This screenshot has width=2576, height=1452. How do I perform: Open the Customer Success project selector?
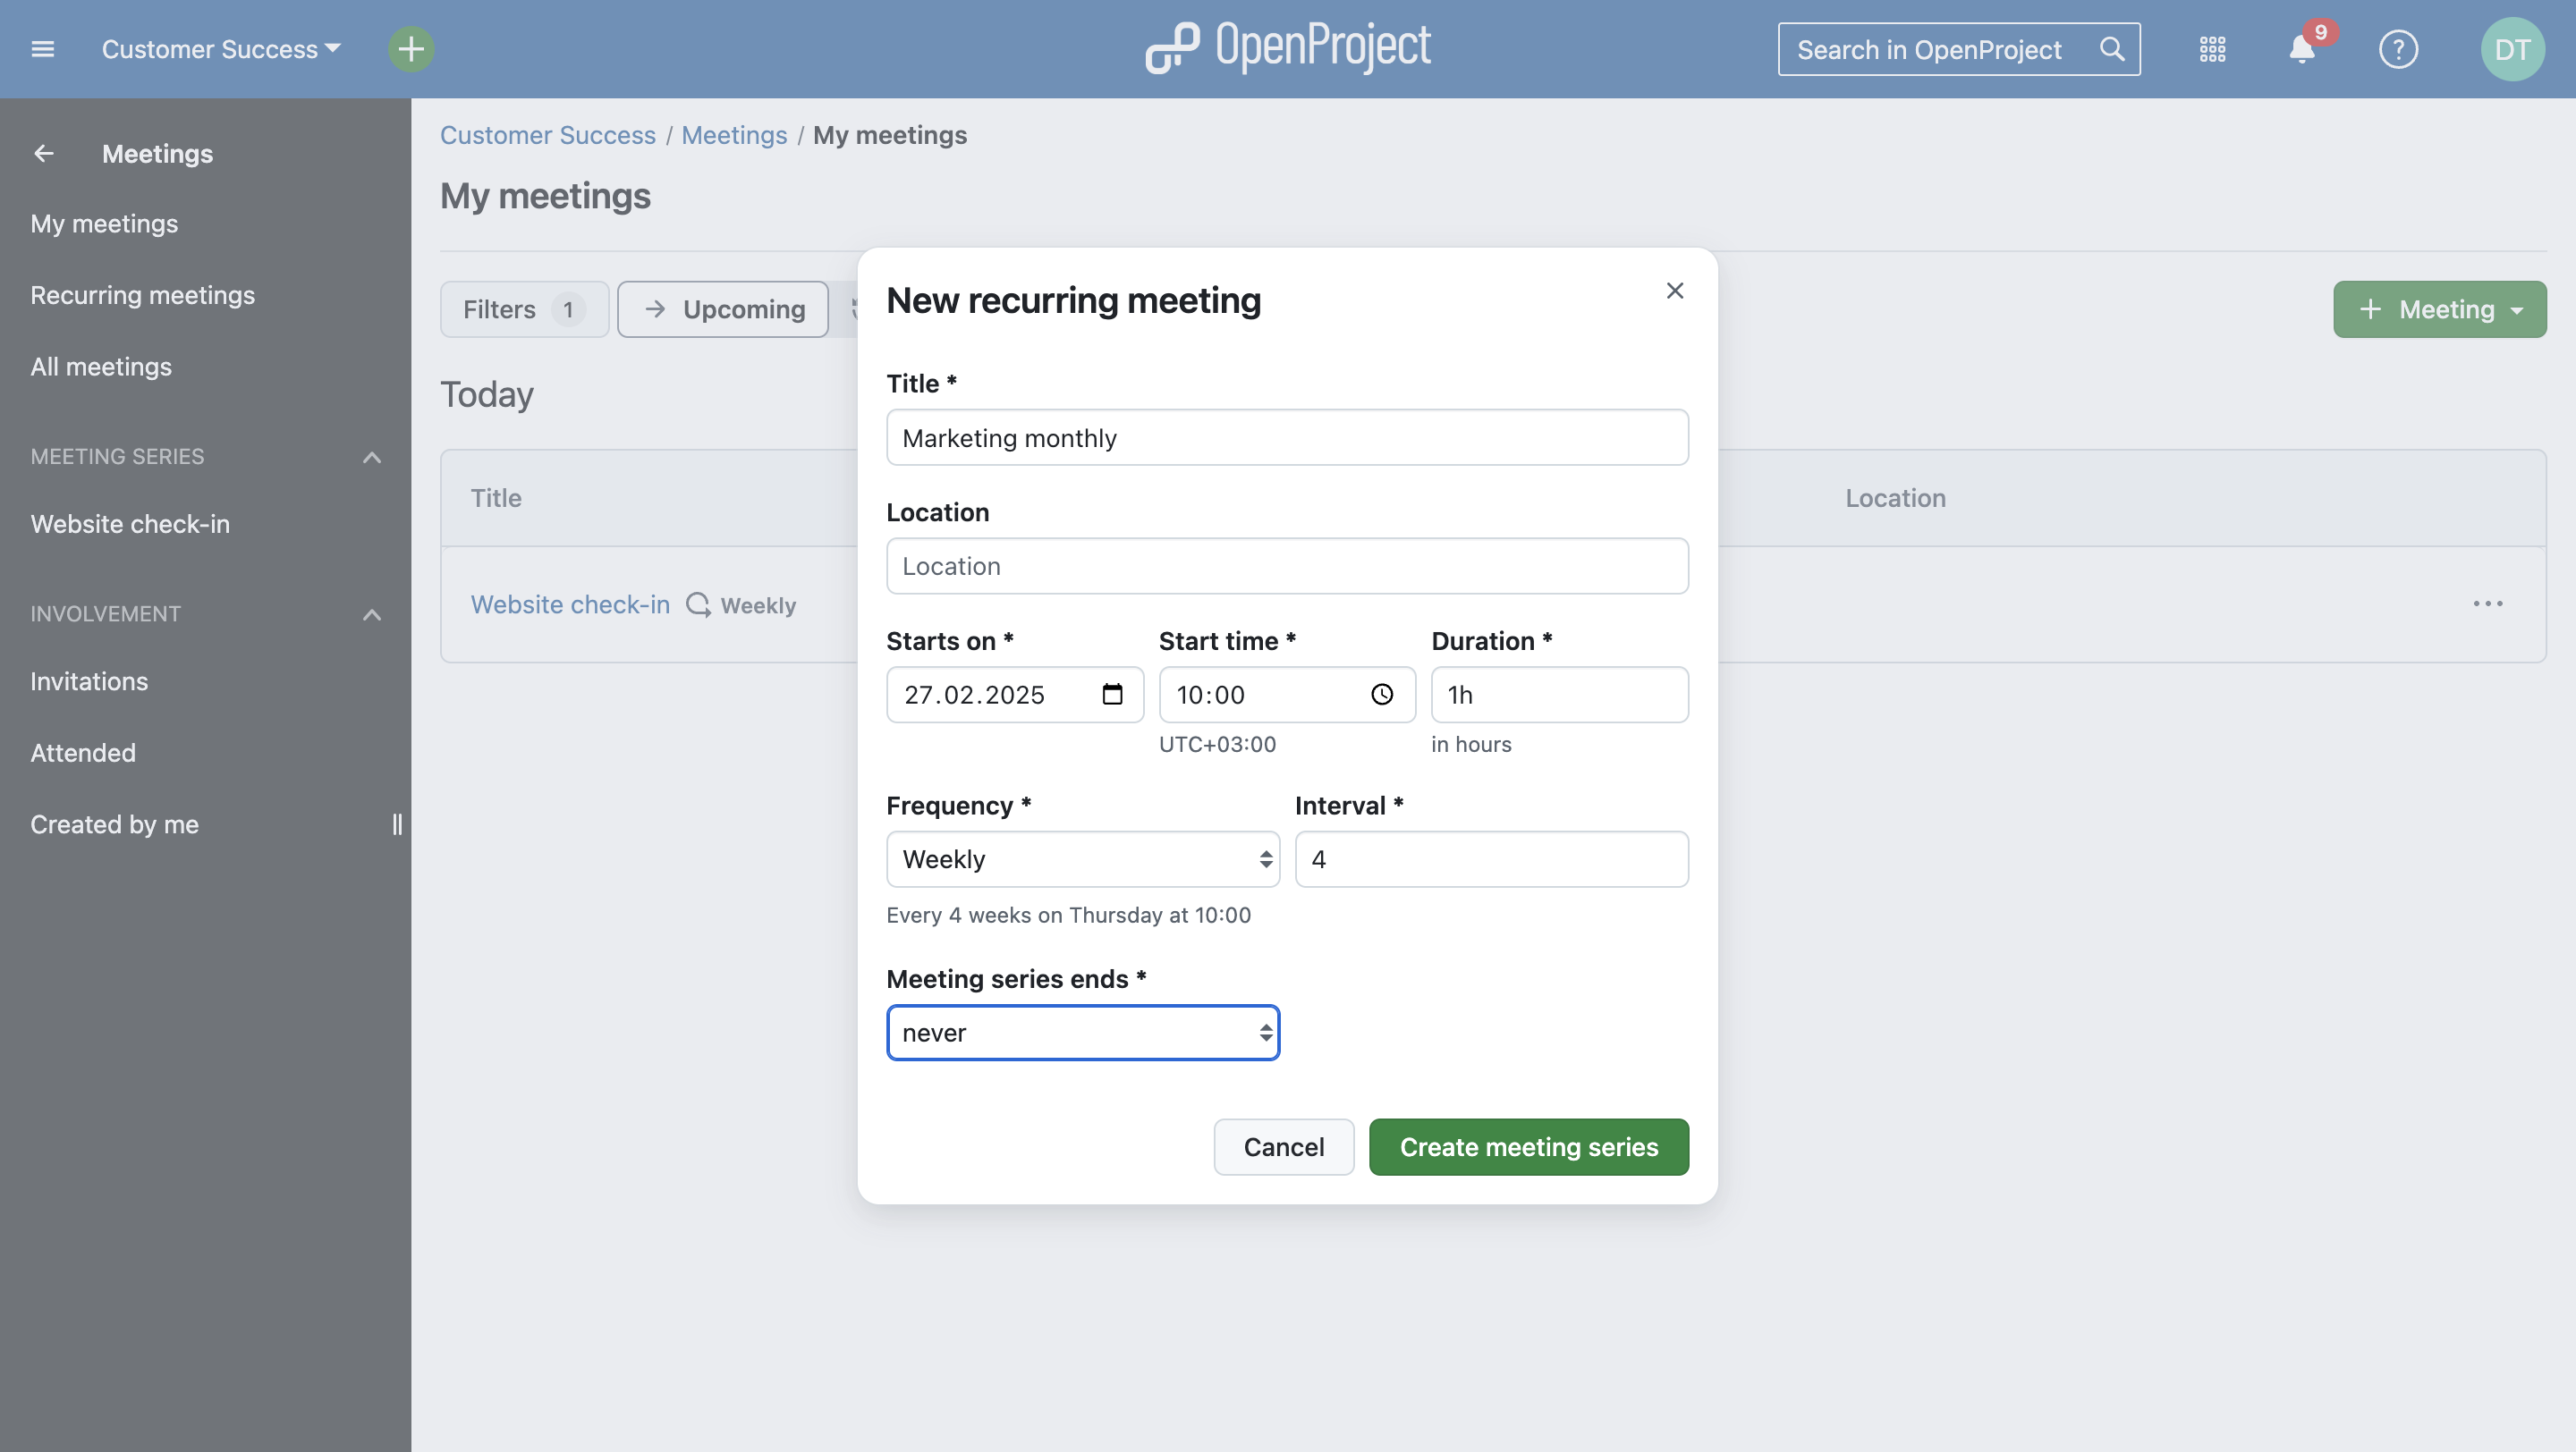point(219,48)
